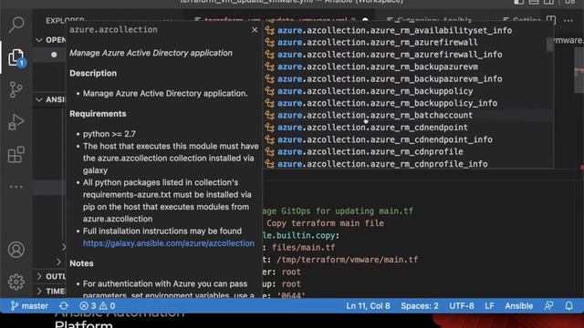Click the 'Copy terraform main file' task name
Image resolution: width=584 pixels, height=328 pixels.
[x=325, y=223]
